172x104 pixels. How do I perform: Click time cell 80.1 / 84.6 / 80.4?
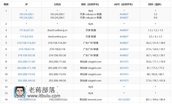click(x=155, y=99)
